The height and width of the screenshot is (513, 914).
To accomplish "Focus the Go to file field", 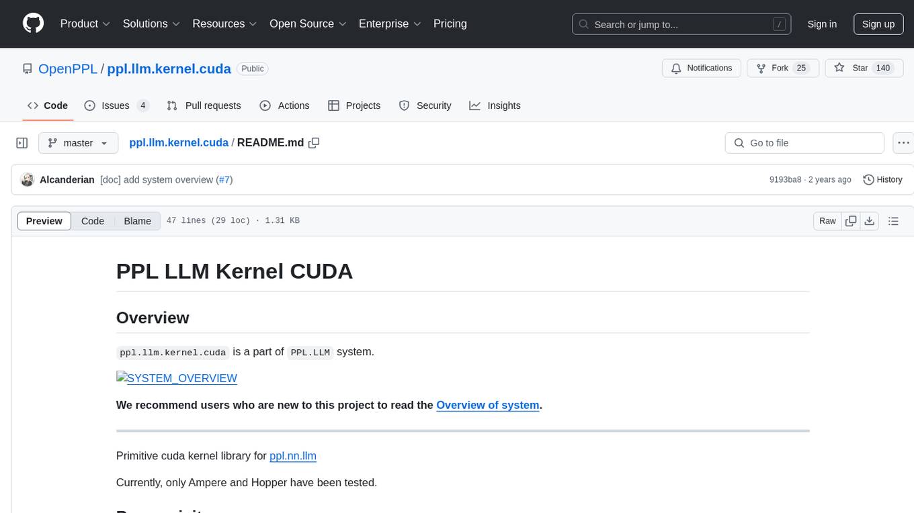I will pos(804,143).
